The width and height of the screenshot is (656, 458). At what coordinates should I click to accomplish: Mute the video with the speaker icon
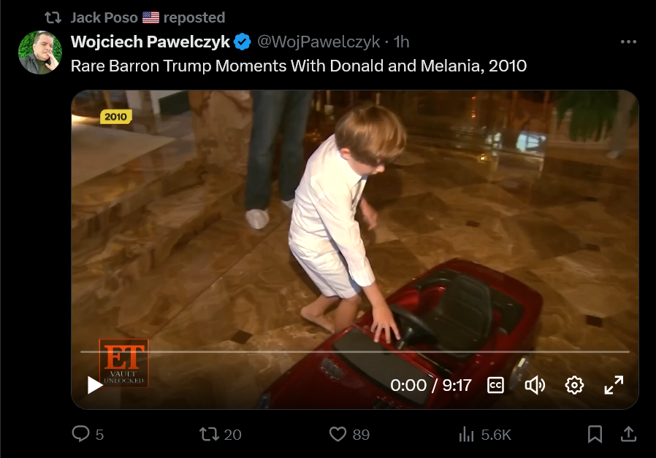[535, 385]
